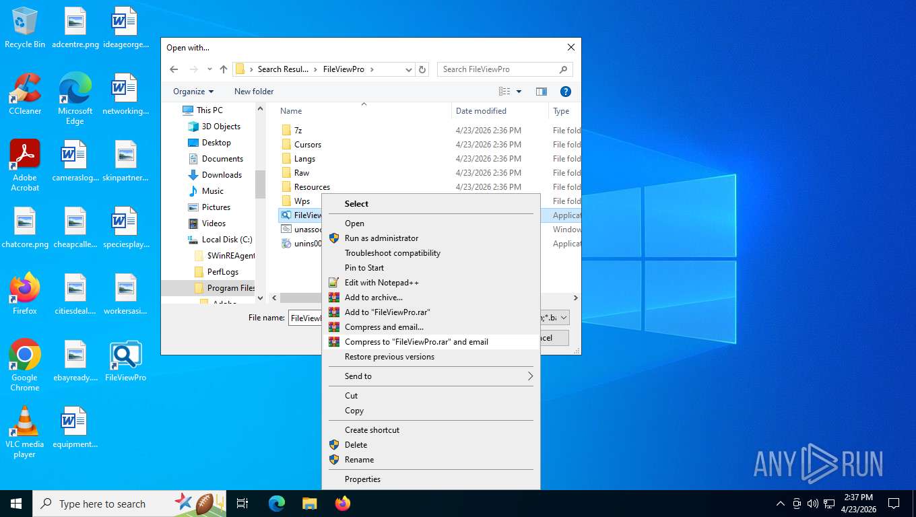This screenshot has width=916, height=517.
Task: Open Organize dropdown menu
Action: [193, 92]
